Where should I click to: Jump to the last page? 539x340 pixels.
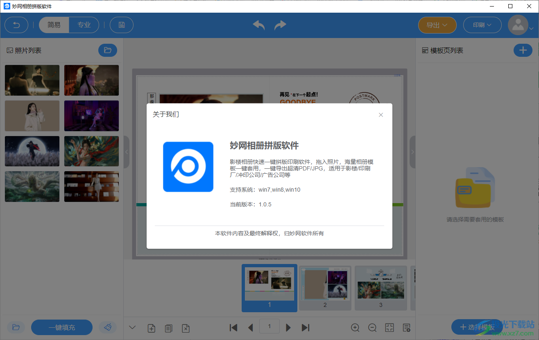306,327
